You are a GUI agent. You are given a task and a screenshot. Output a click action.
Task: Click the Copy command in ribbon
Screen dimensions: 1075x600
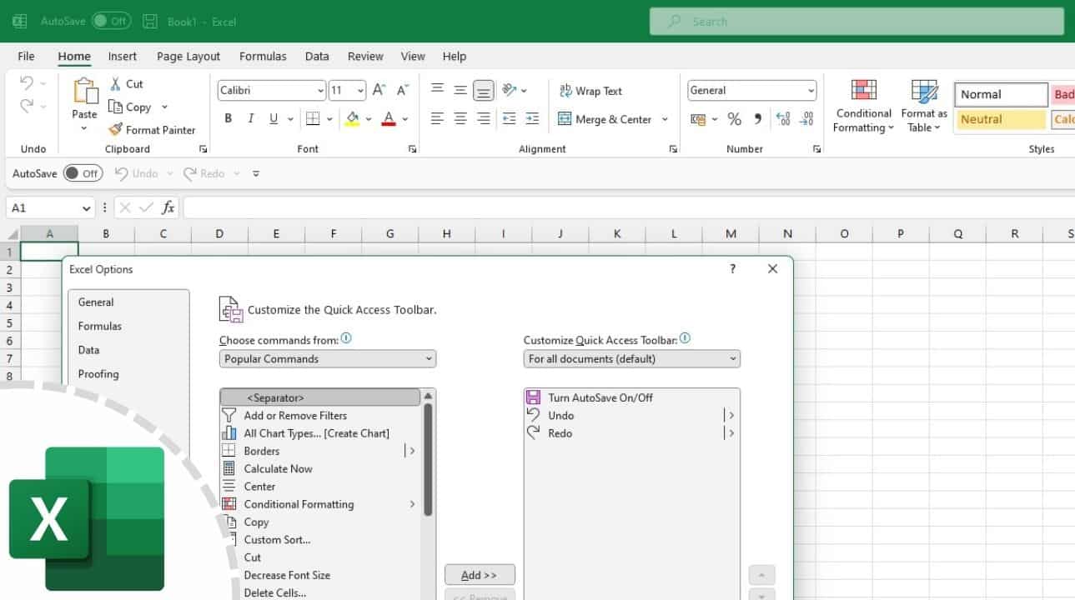[130, 107]
